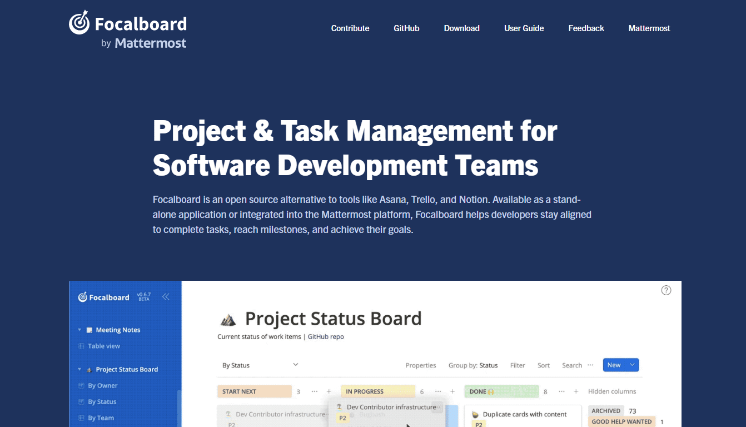The image size is (746, 427).
Task: Open the By Owner view
Action: pos(103,385)
